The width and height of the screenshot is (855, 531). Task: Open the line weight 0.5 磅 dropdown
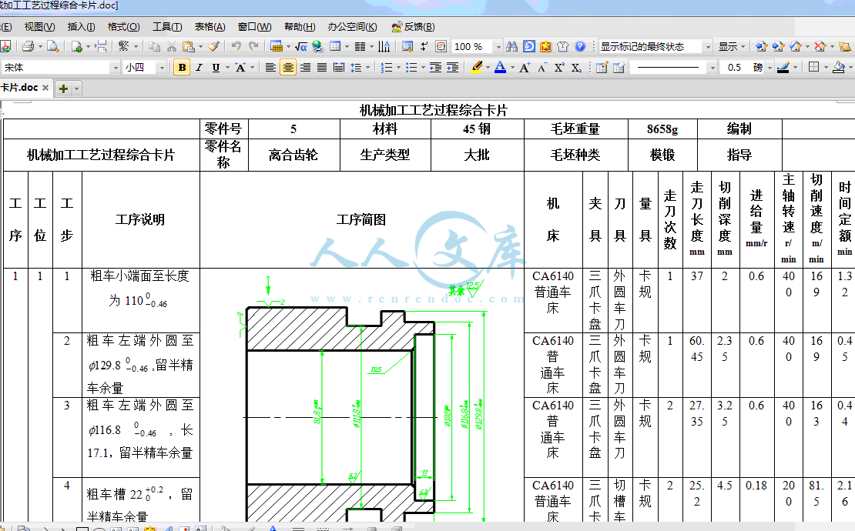pos(770,68)
